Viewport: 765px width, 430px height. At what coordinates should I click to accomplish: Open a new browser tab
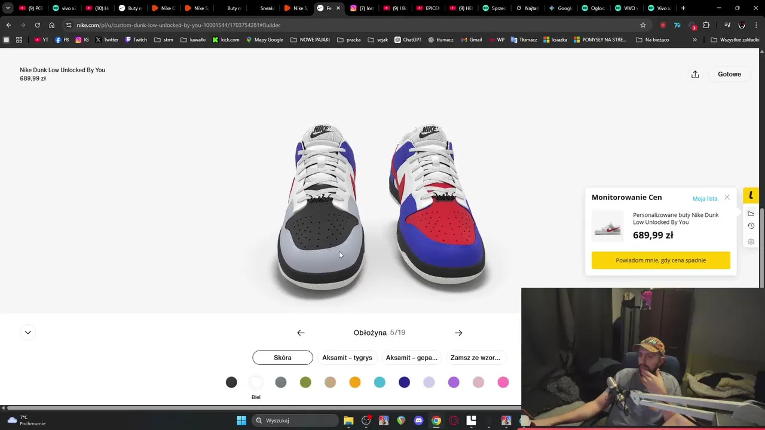(683, 8)
